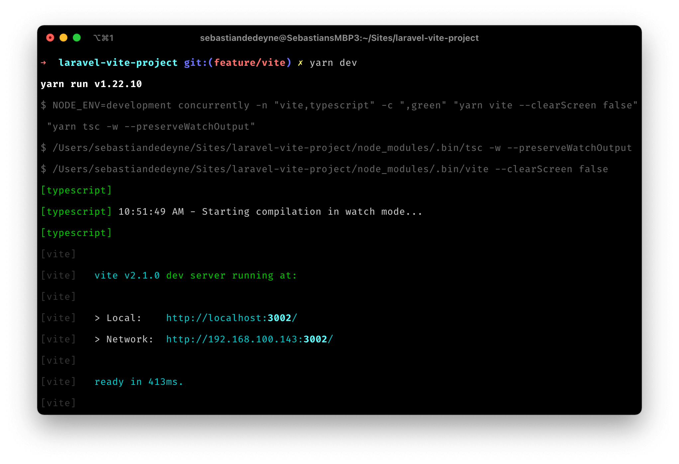The image size is (679, 464).
Task: Click the yellow lightning dirty-state indicator
Action: pos(300,62)
